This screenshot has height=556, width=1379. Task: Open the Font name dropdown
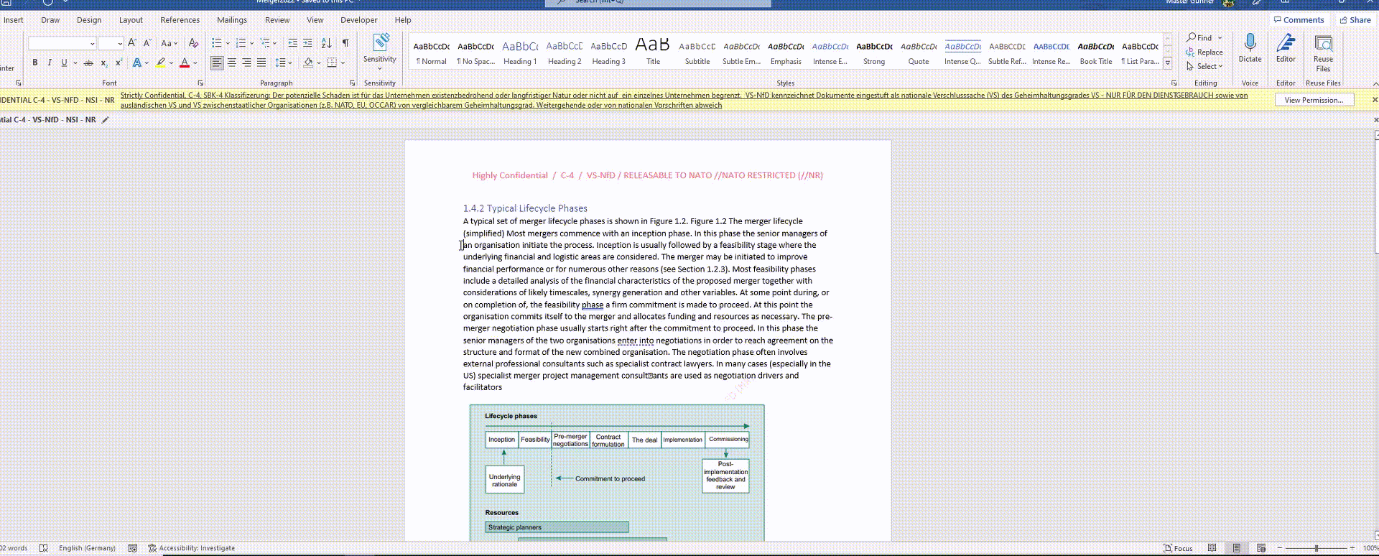(x=93, y=44)
